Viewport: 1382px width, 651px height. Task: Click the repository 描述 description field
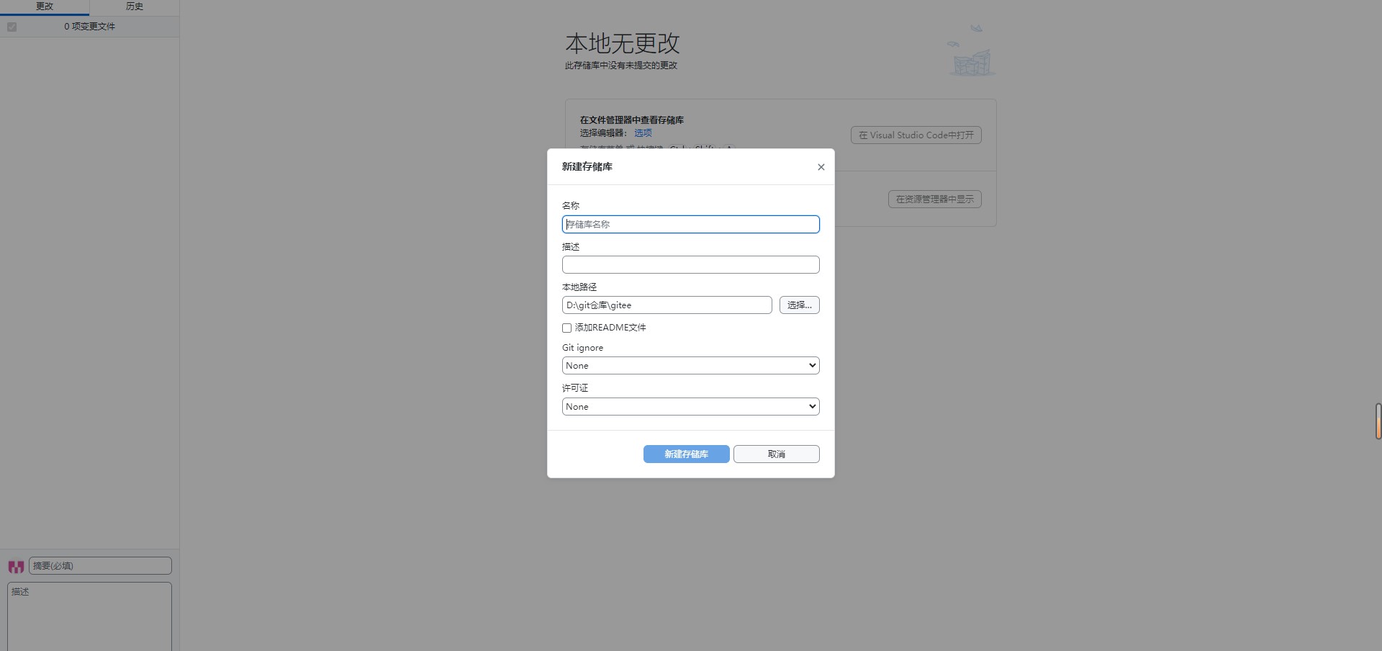(689, 264)
